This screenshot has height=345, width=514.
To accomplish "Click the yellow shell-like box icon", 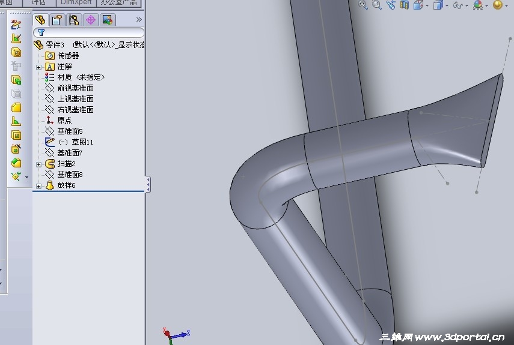I will click(x=16, y=135).
